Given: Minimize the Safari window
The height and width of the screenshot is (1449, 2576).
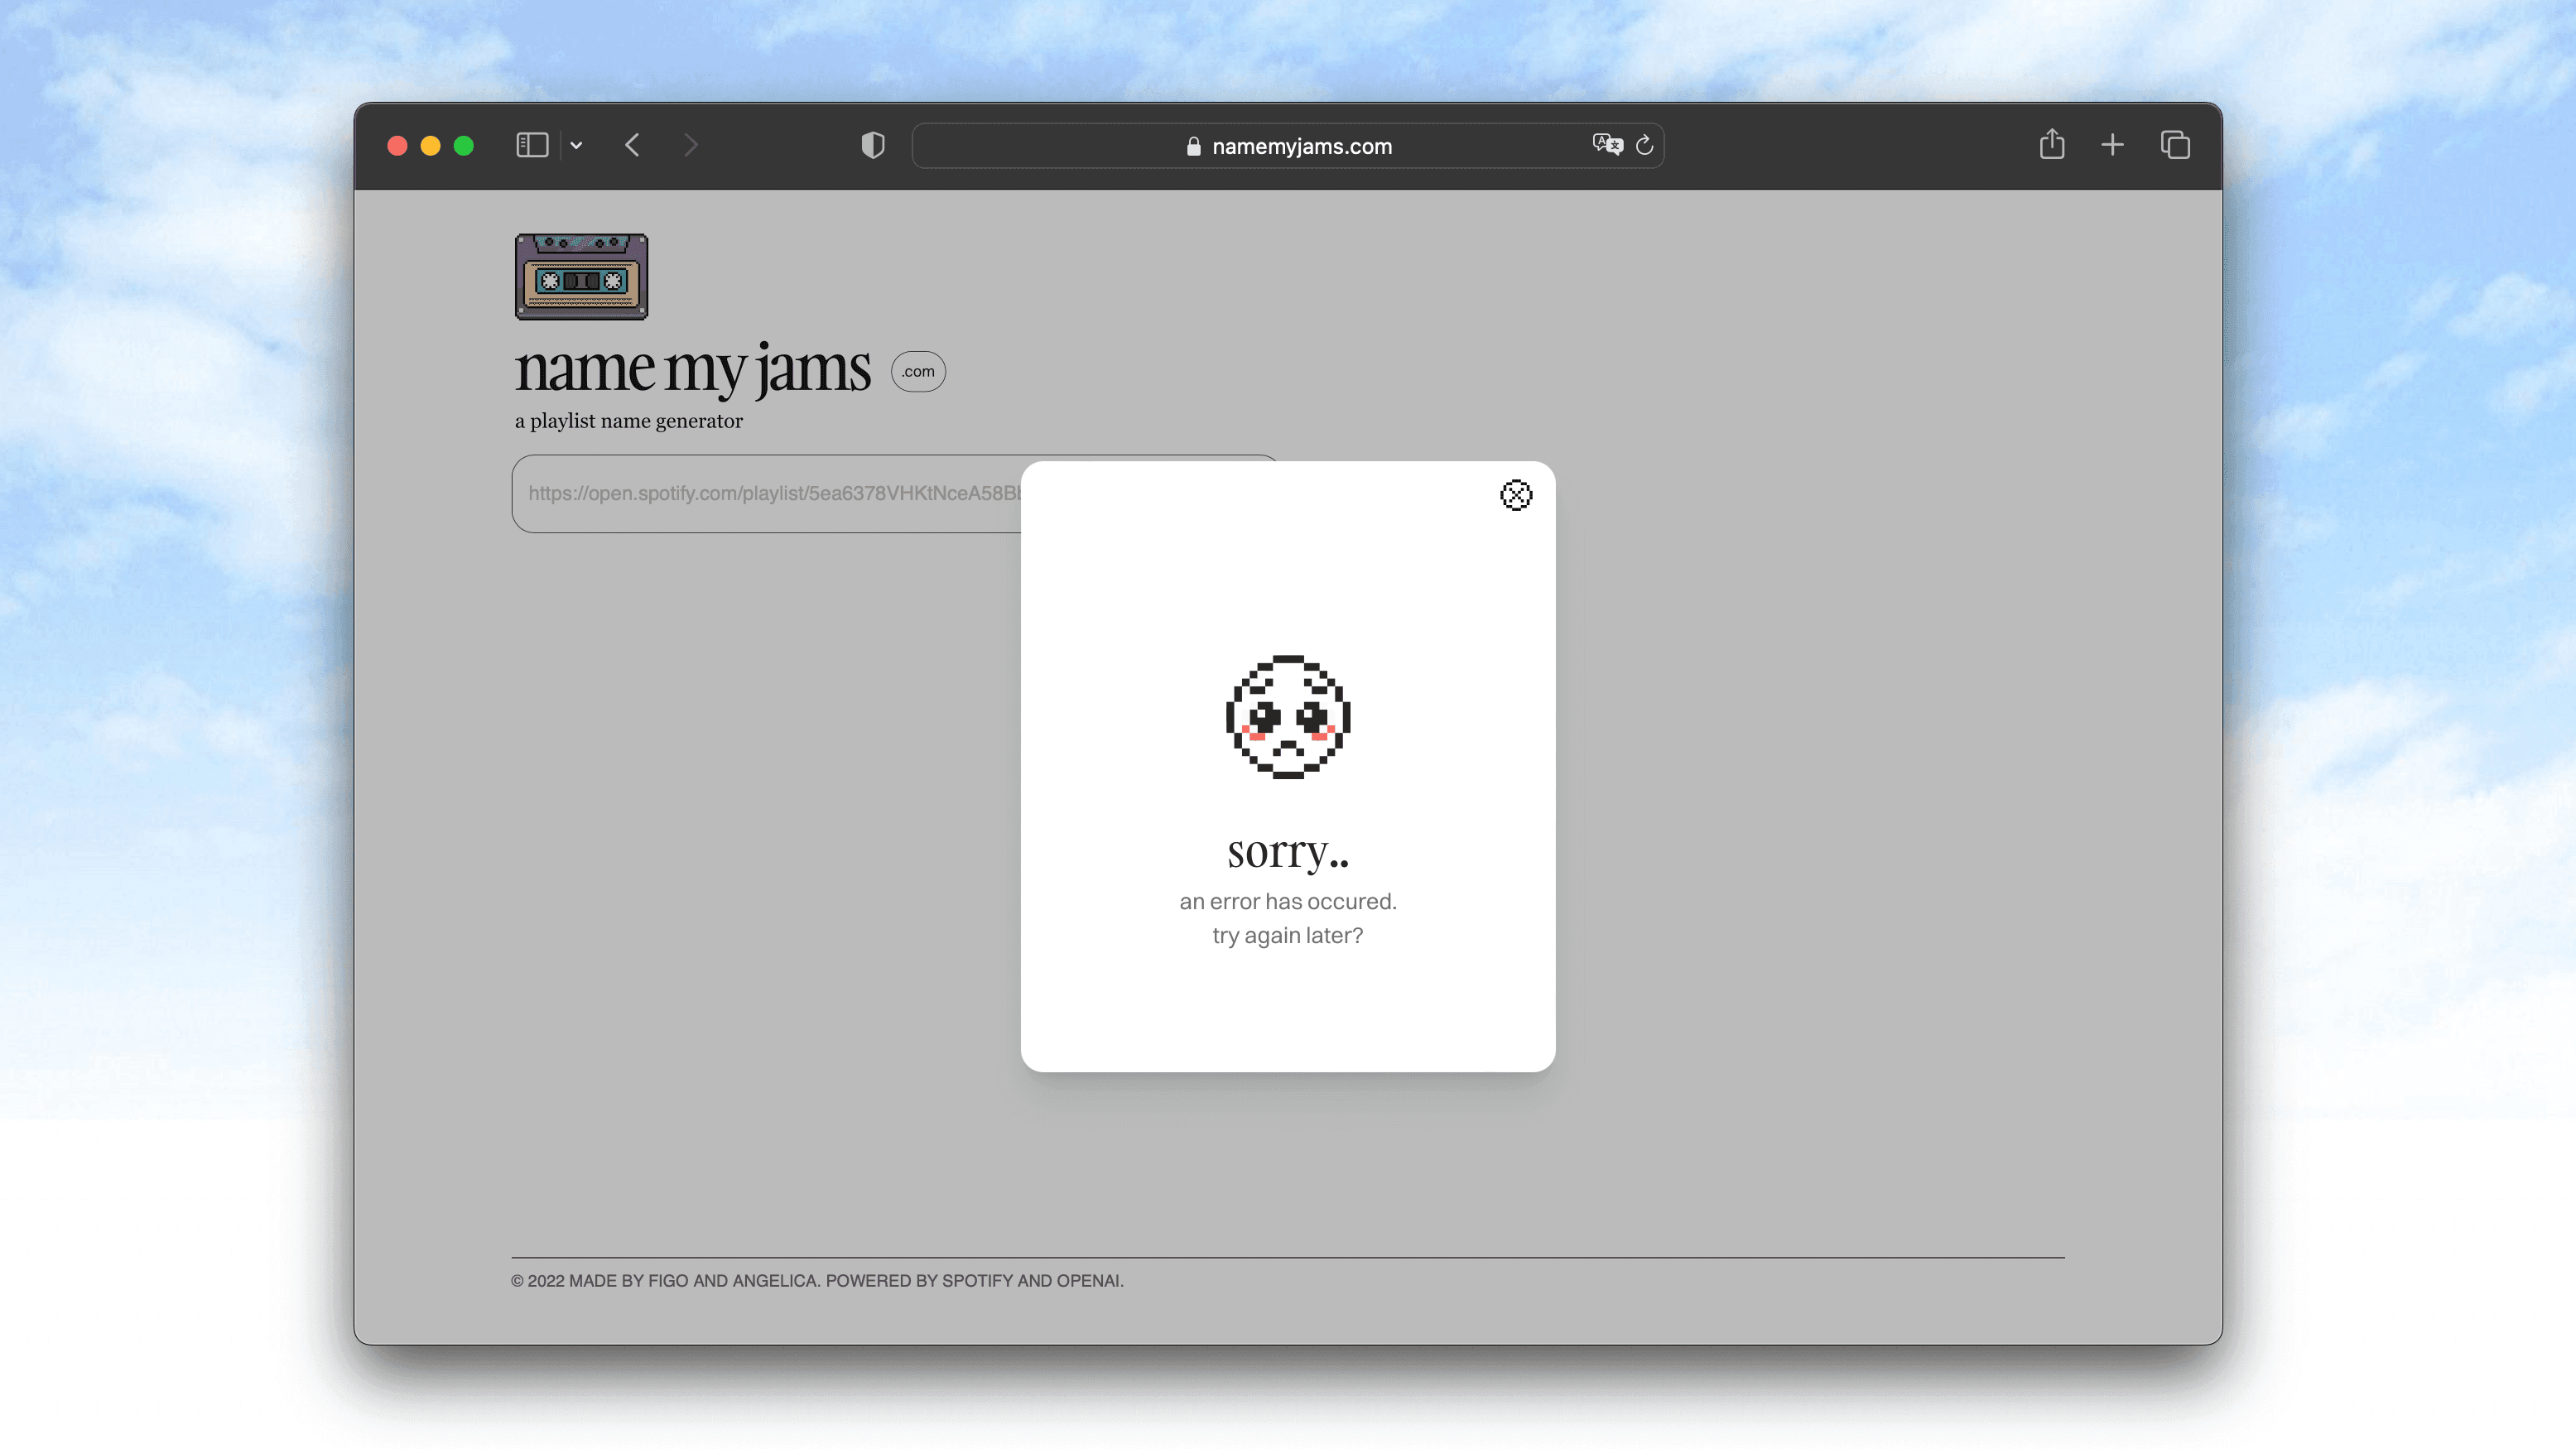Looking at the screenshot, I should 430,146.
